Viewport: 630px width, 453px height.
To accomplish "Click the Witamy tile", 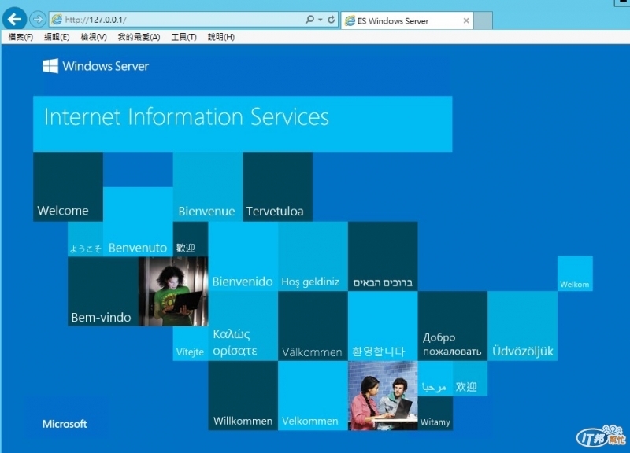I will (x=435, y=413).
